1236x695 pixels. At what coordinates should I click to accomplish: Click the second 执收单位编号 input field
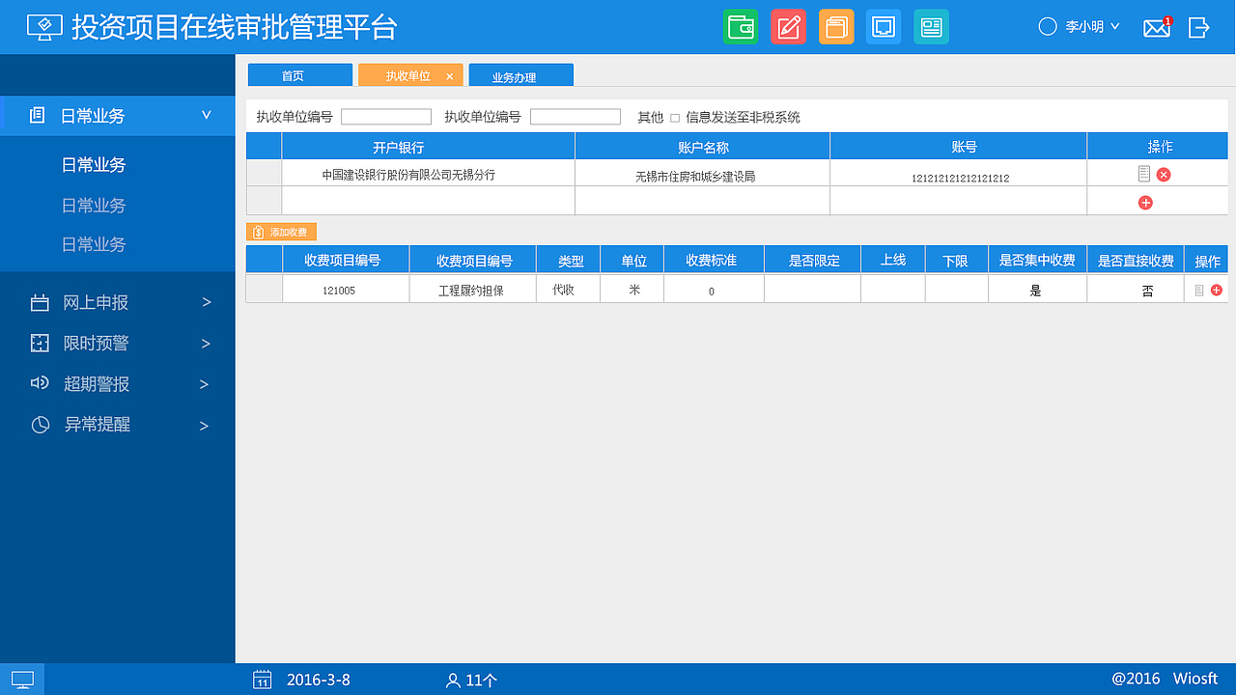(x=576, y=117)
